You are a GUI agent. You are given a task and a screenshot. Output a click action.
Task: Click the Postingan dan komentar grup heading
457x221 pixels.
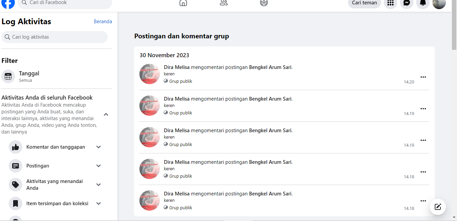182,36
